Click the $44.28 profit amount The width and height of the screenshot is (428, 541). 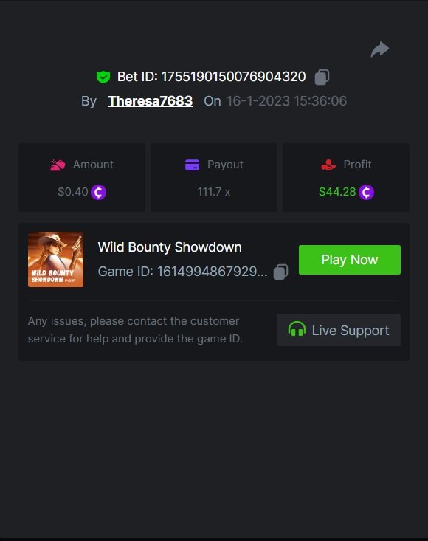[x=337, y=192]
